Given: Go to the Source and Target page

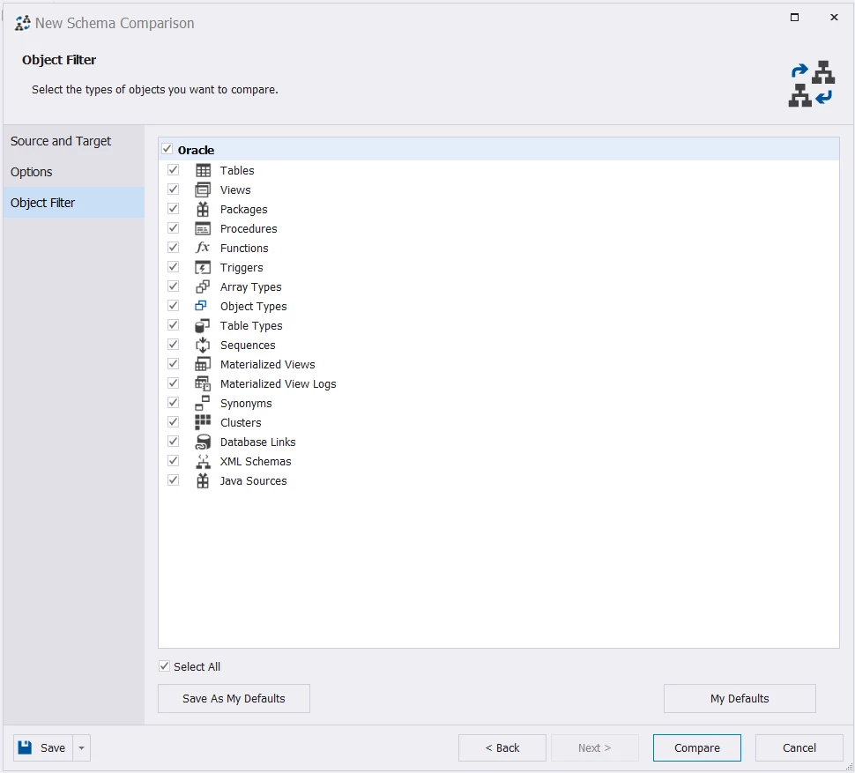Looking at the screenshot, I should [x=74, y=141].
